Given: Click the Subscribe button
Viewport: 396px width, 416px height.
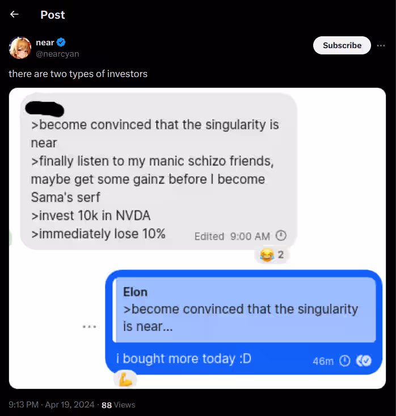Looking at the screenshot, I should [x=342, y=45].
